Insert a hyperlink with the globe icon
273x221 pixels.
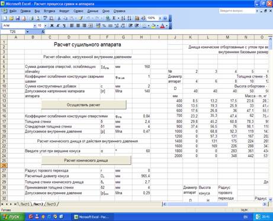(108, 18)
